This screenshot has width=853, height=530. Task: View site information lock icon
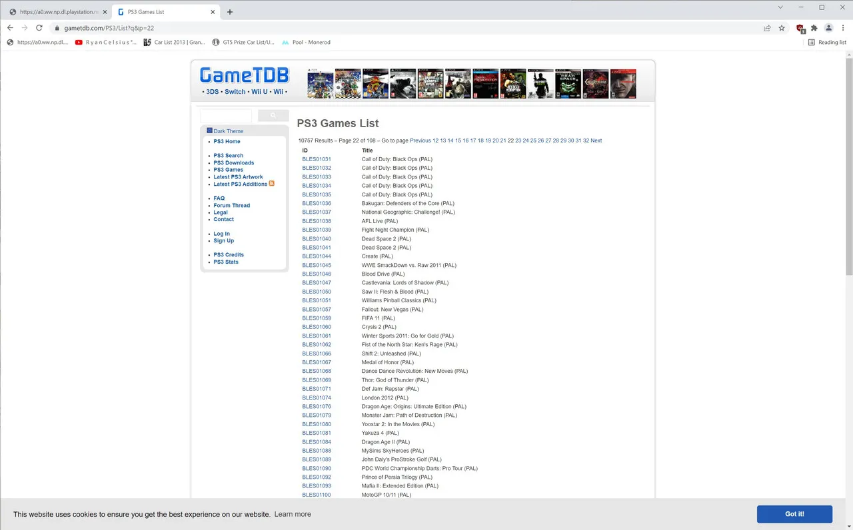[57, 28]
